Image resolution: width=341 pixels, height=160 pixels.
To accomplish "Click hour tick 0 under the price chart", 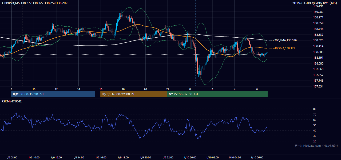I will pyautogui.click(x=190, y=89).
